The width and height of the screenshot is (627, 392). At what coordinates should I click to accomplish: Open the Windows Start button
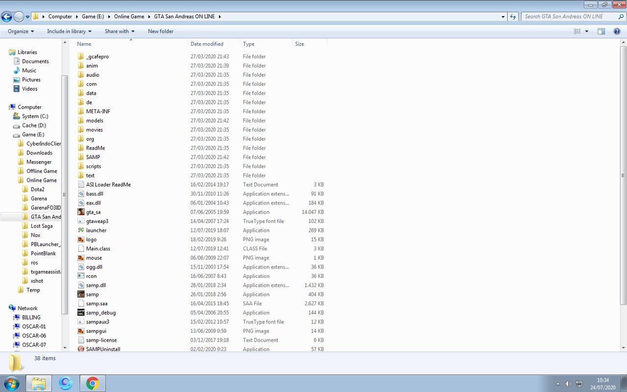tap(11, 383)
